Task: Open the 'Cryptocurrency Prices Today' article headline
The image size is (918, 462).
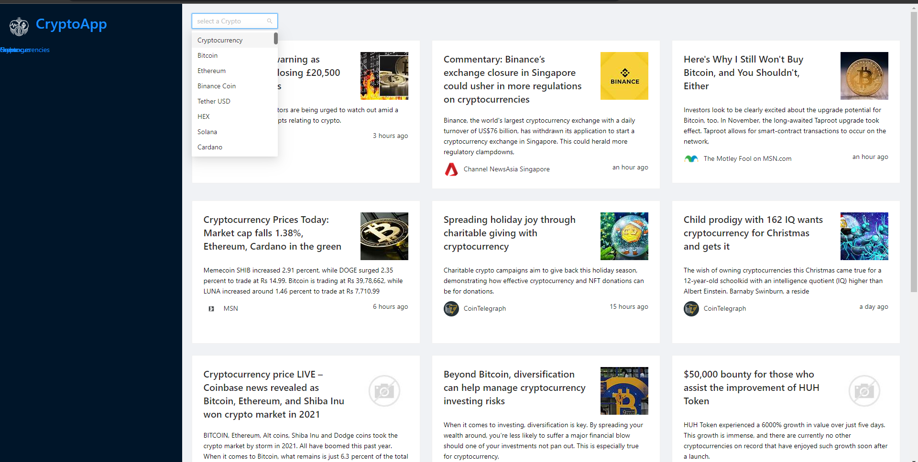Action: click(x=273, y=233)
